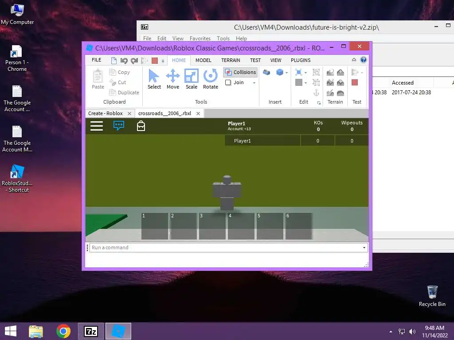Open the Edit group dialog launcher

[319, 103]
